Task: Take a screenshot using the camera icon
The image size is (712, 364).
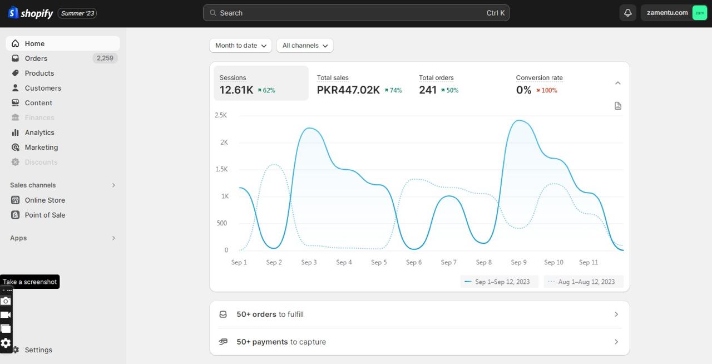Action: point(6,301)
